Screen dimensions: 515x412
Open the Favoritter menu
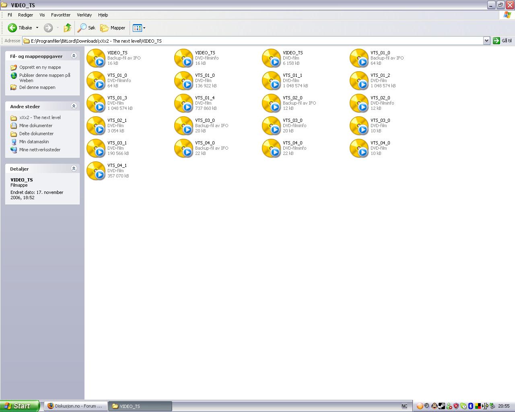point(61,15)
